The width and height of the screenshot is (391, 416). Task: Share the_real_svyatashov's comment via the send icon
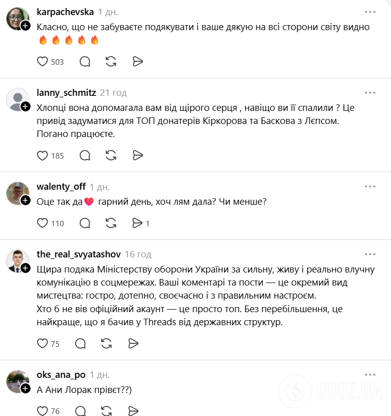click(133, 344)
